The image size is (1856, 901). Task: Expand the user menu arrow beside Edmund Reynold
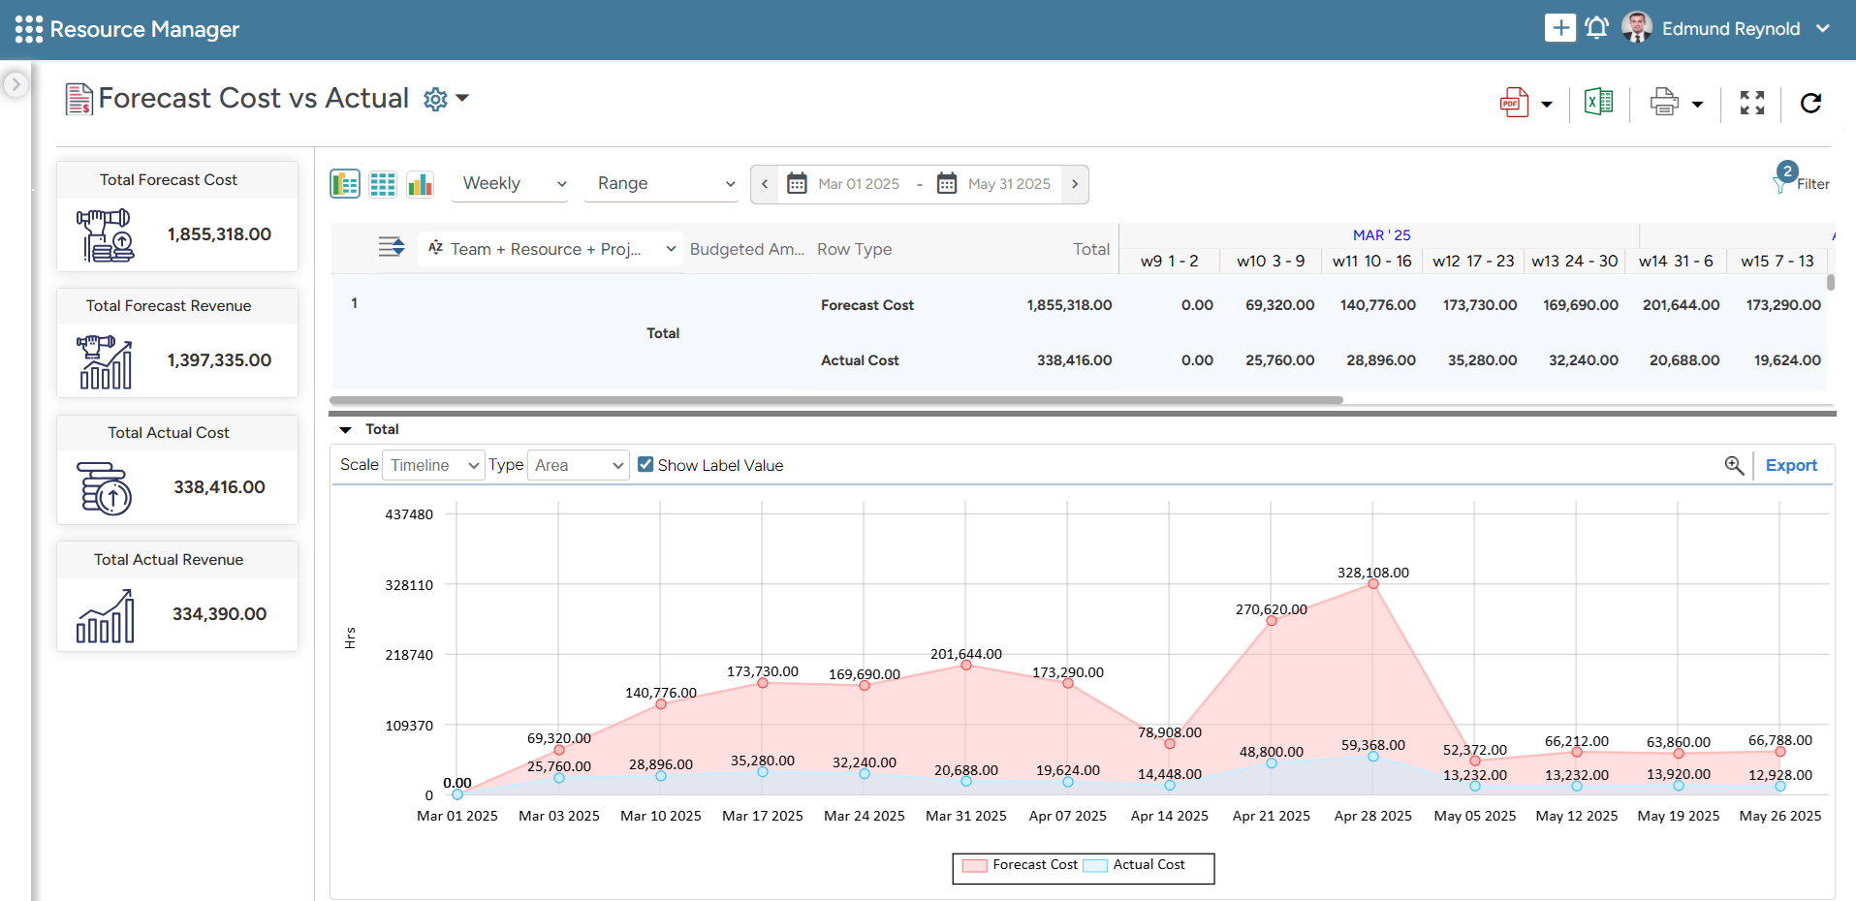[1823, 28]
